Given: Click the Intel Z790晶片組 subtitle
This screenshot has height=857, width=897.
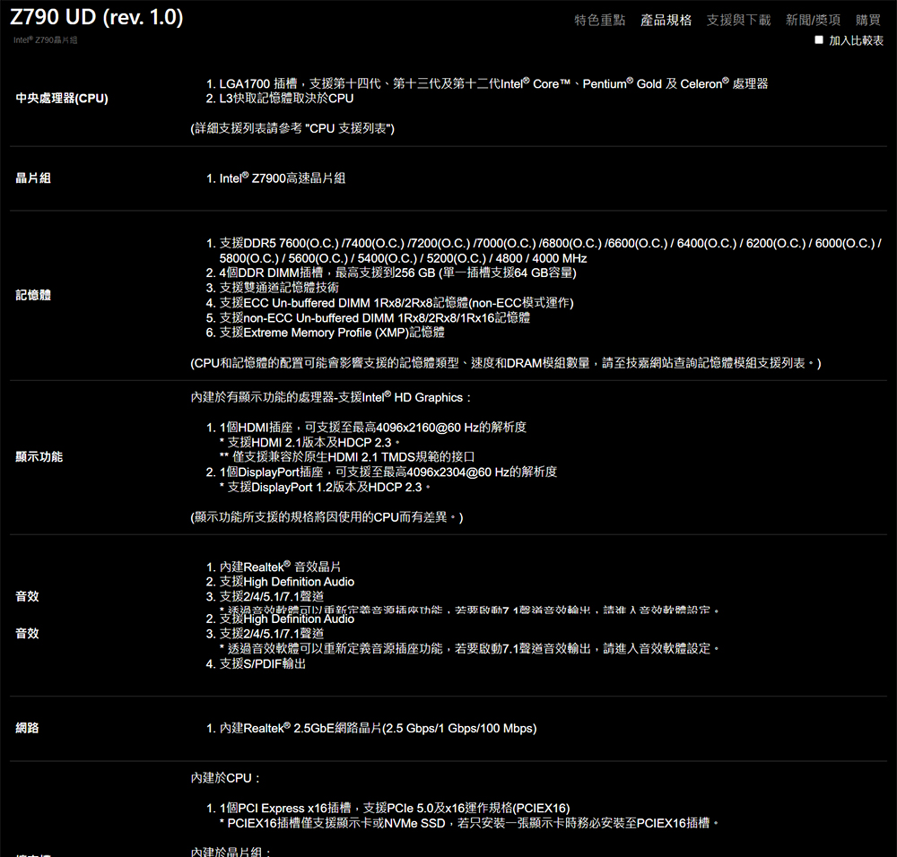Looking at the screenshot, I should click(45, 40).
